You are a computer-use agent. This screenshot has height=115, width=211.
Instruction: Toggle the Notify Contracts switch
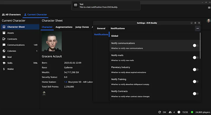coord(195,93)
